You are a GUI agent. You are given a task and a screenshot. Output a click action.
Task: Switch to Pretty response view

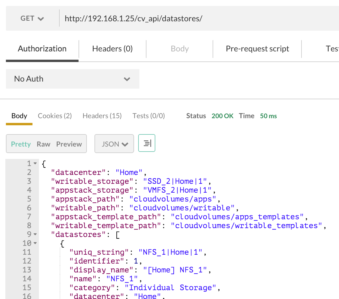point(21,144)
